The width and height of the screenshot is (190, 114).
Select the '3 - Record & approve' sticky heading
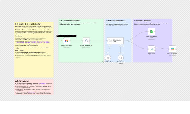(142, 21)
